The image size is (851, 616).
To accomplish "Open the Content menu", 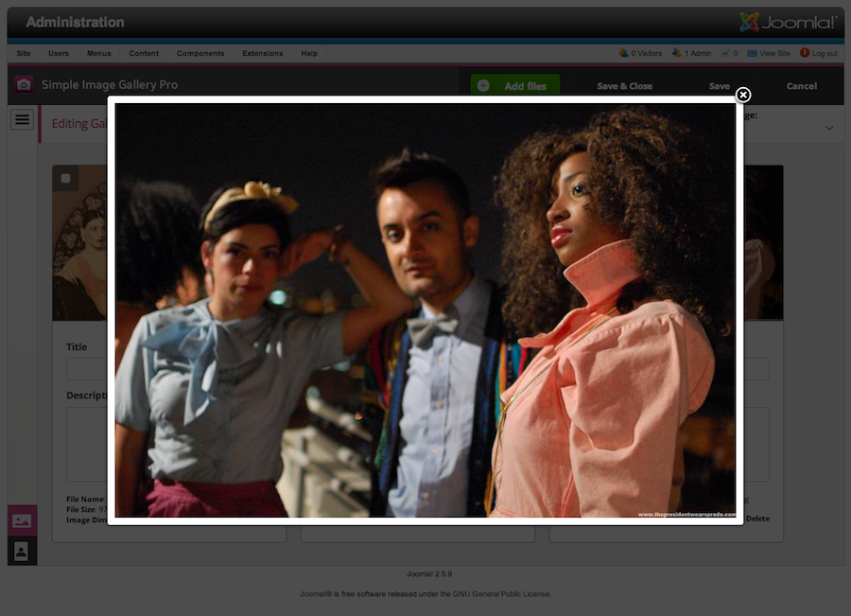I will (x=144, y=53).
